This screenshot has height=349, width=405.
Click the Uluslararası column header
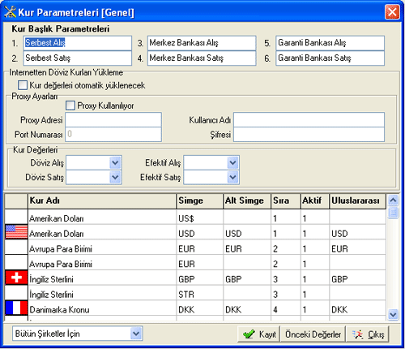pos(357,201)
